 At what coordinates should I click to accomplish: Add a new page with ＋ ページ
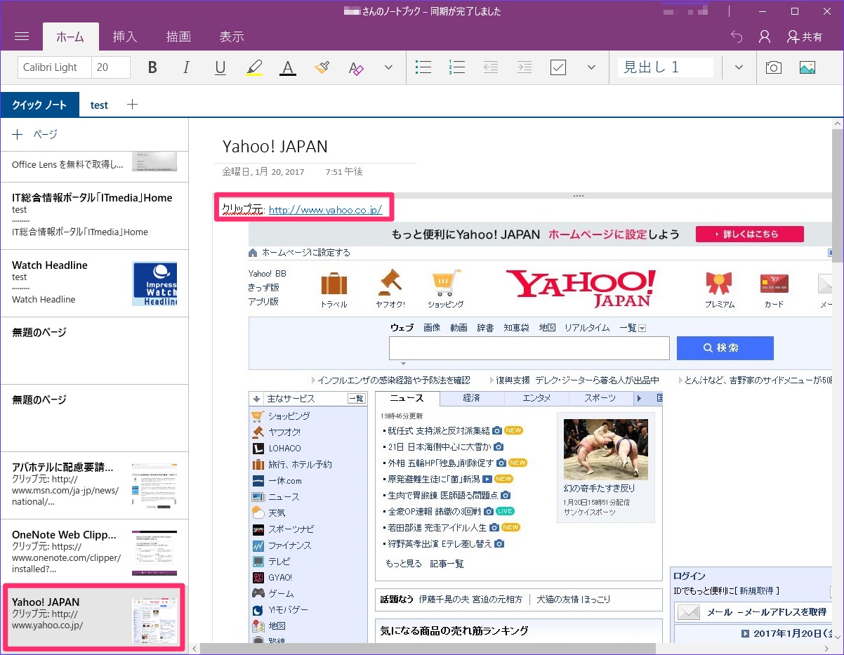tap(34, 134)
